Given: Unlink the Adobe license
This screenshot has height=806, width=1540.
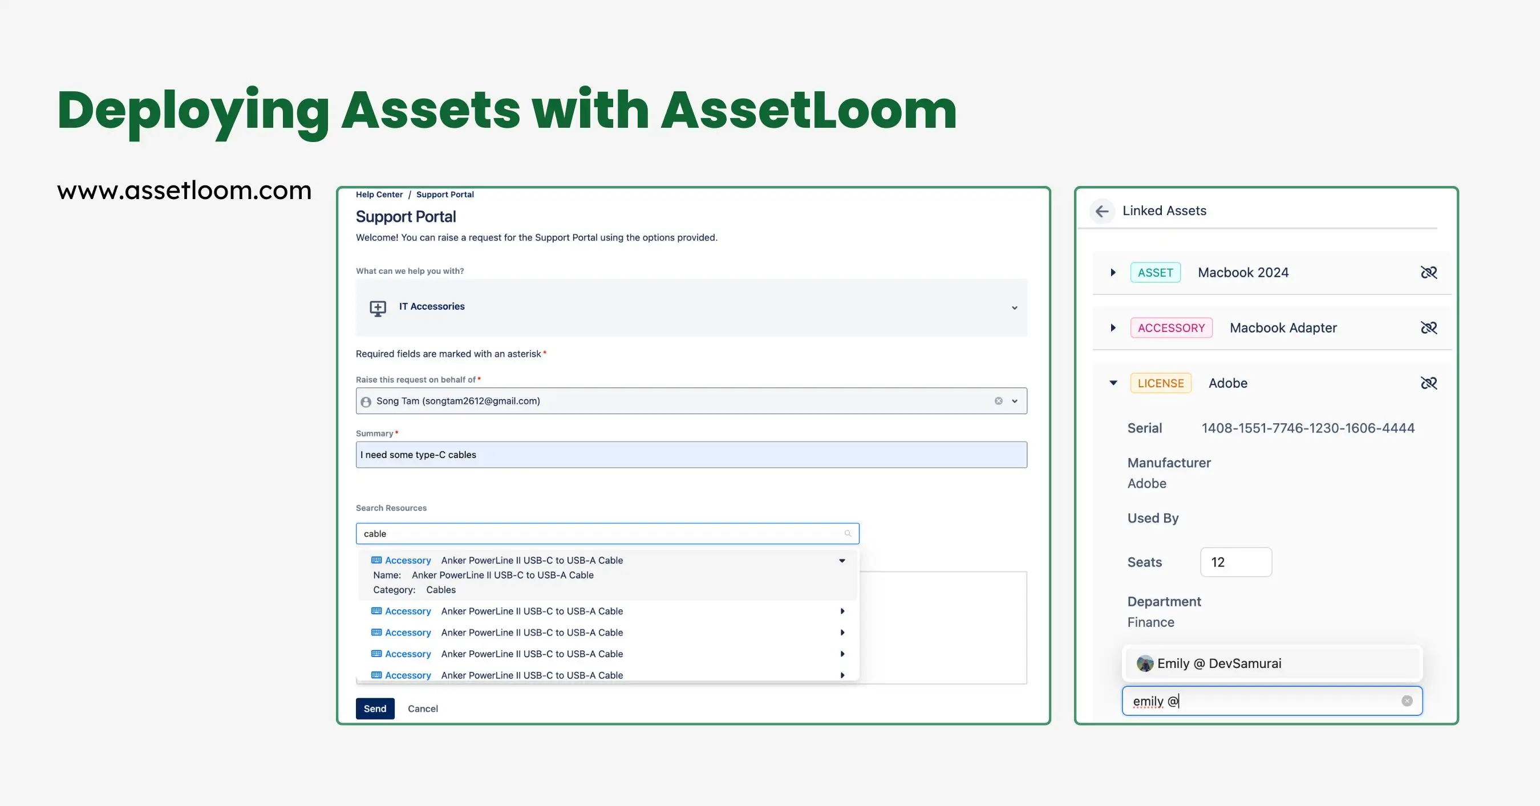Looking at the screenshot, I should 1428,383.
